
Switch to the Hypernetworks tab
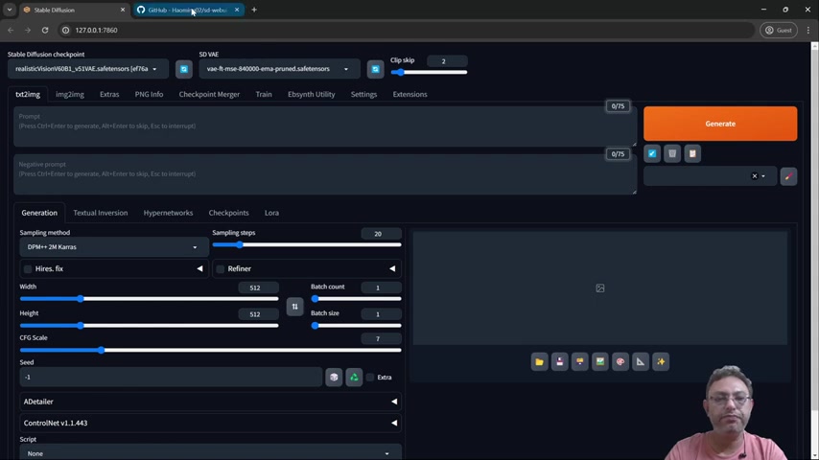(x=168, y=213)
